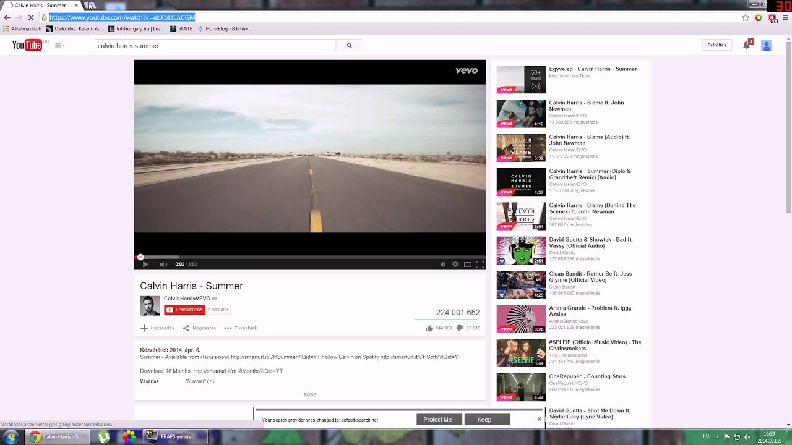792x445 pixels.
Task: Open a new tab button
Action: point(89,6)
